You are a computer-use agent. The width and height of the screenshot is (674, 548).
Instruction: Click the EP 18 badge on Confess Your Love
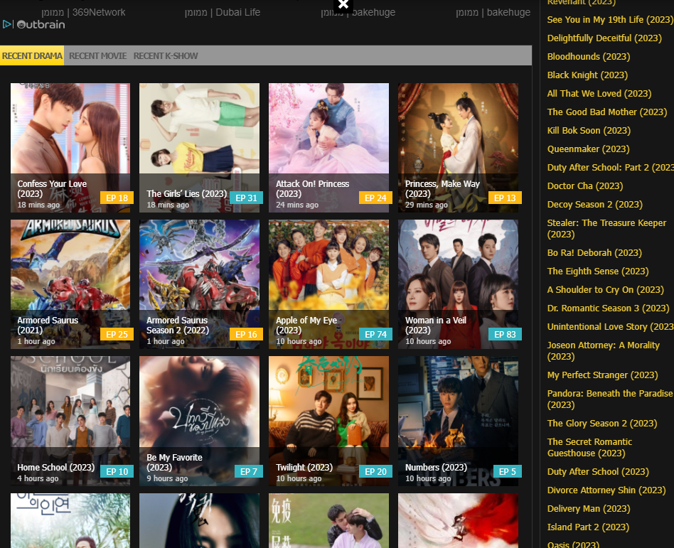[x=117, y=198]
